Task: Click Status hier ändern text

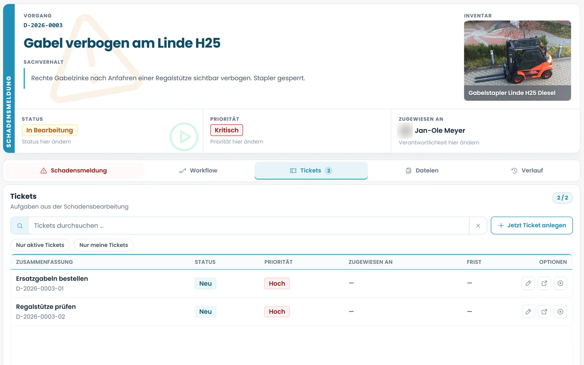Action: (x=46, y=142)
